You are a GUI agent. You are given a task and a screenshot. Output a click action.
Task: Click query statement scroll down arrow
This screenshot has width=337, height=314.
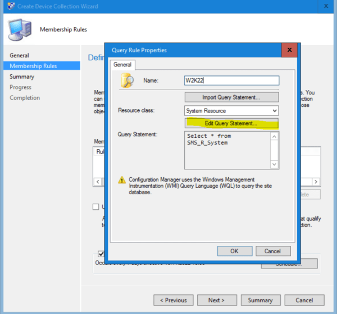[x=274, y=164]
